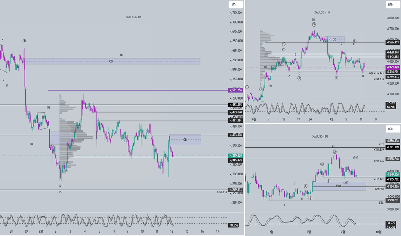Click the 4,598.746 price label on D1
401x236 pixels.
pos(392,159)
